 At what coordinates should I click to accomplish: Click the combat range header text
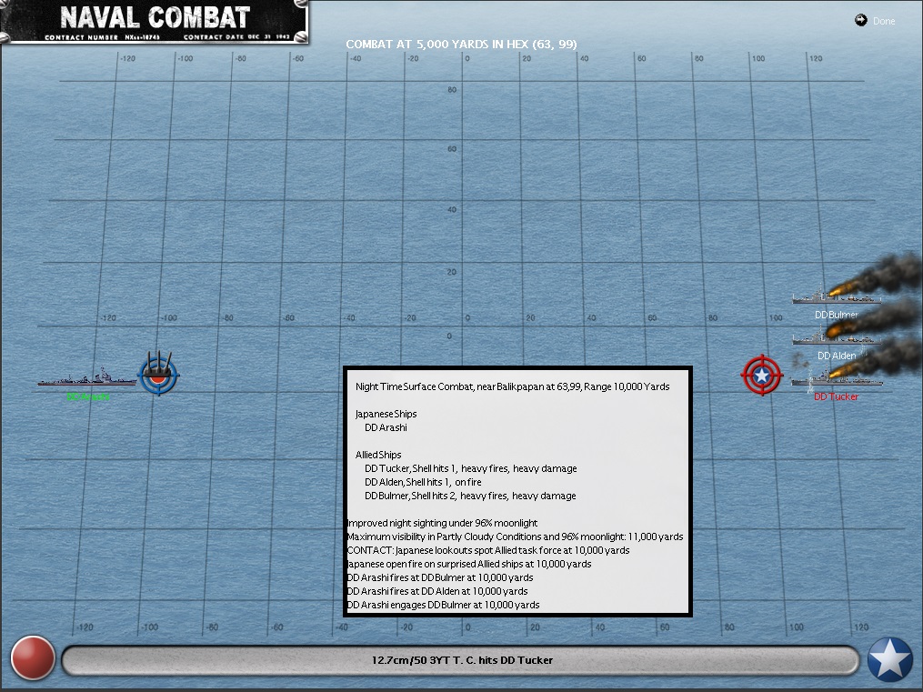click(462, 45)
